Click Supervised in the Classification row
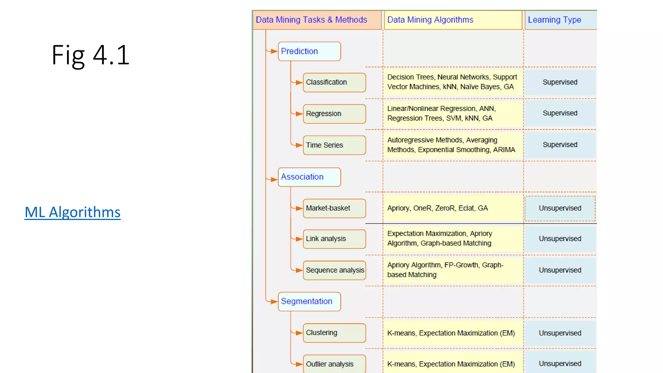The width and height of the screenshot is (663, 373). [x=560, y=82]
